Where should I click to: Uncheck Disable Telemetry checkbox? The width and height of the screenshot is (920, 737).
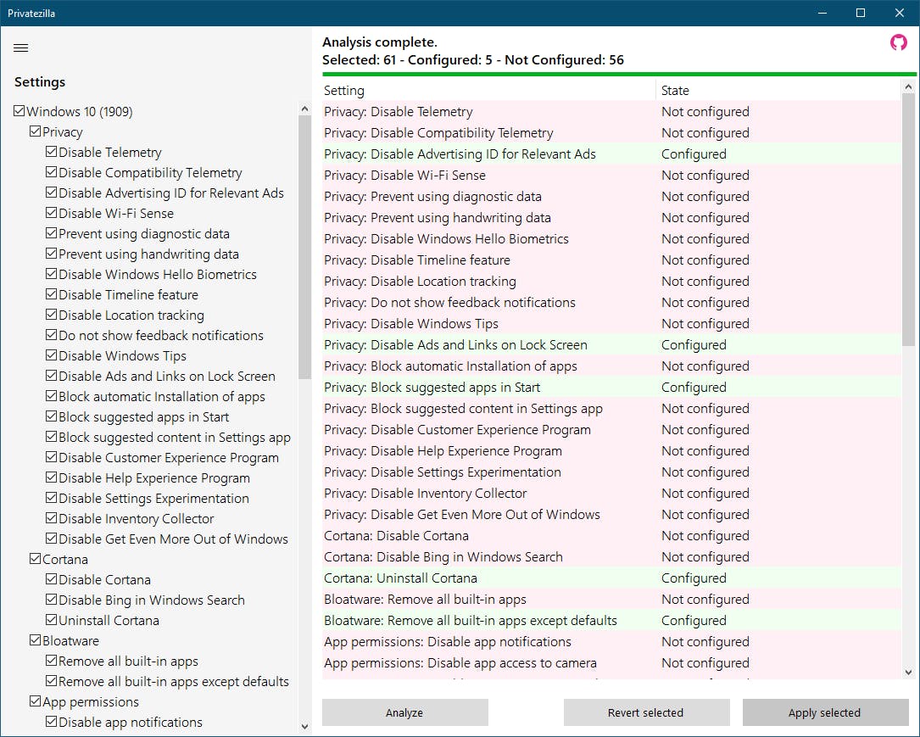tap(51, 152)
